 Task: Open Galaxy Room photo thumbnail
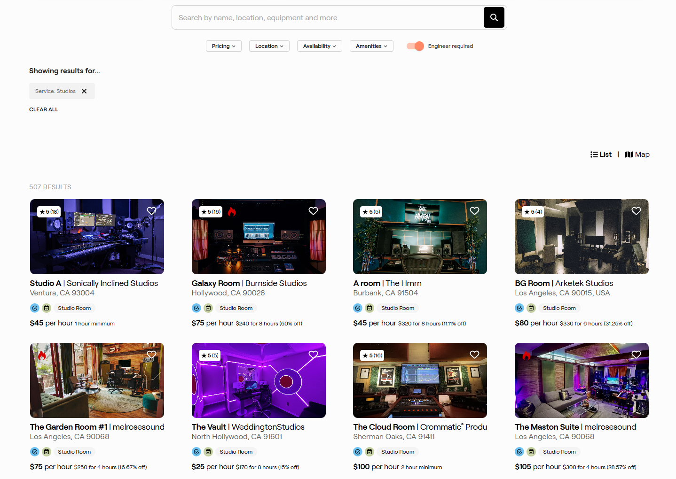click(259, 237)
